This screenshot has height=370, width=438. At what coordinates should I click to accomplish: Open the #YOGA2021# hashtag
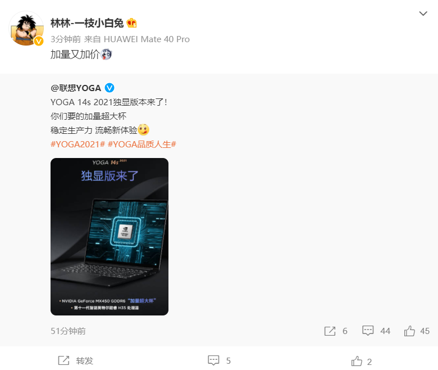coord(77,145)
